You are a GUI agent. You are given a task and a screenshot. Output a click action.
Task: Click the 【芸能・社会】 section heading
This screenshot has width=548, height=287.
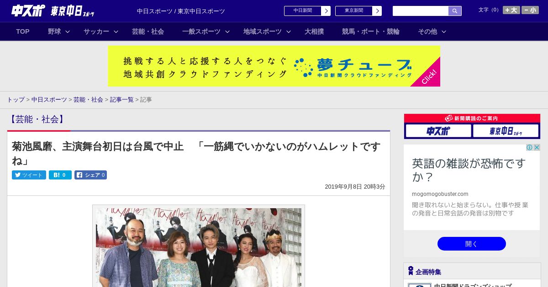pos(37,119)
